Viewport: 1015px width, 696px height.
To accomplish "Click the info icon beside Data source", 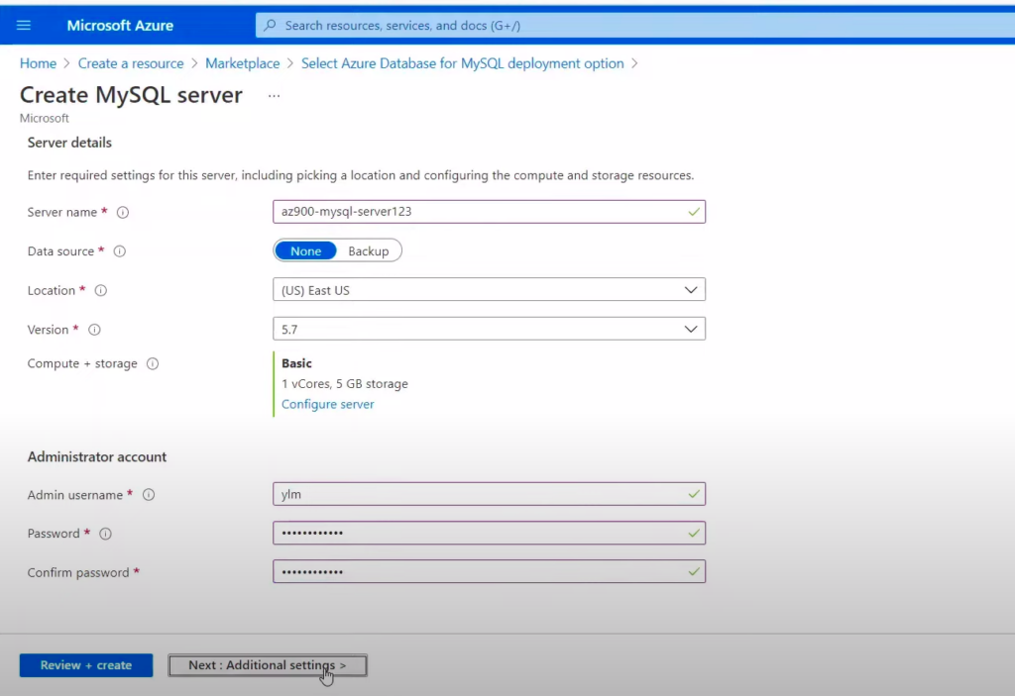I will point(120,251).
